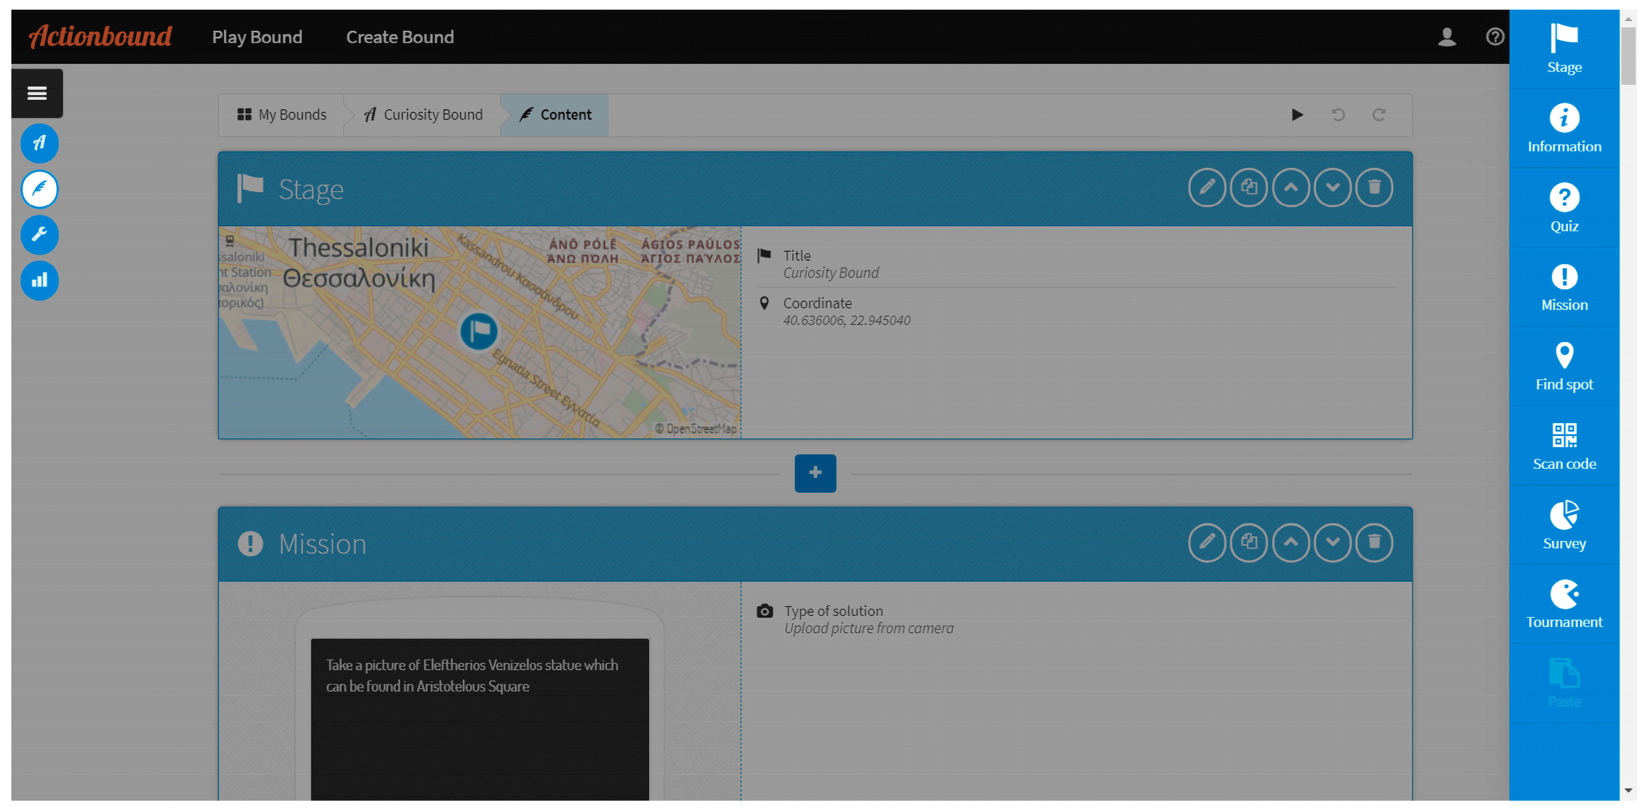
Task: Open the Play Bound menu item
Action: point(257,37)
